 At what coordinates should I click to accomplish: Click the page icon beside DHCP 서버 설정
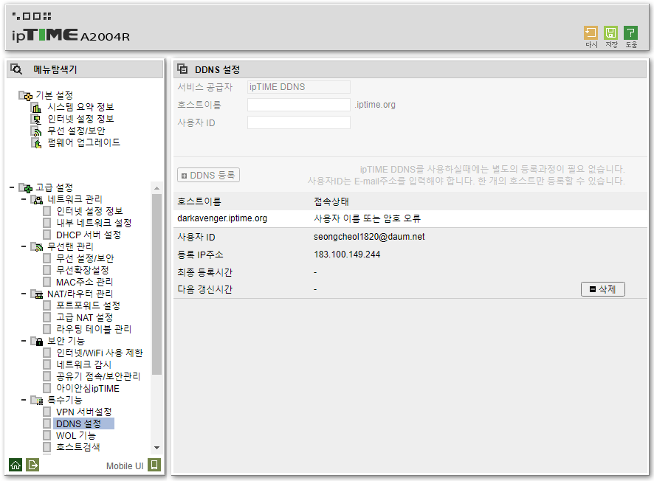tap(47, 235)
